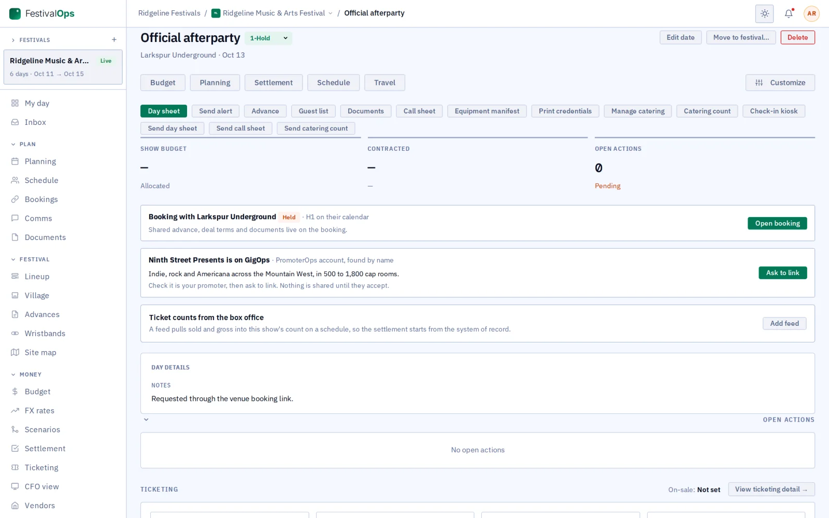
Task: Click the Open booking button
Action: (x=777, y=223)
